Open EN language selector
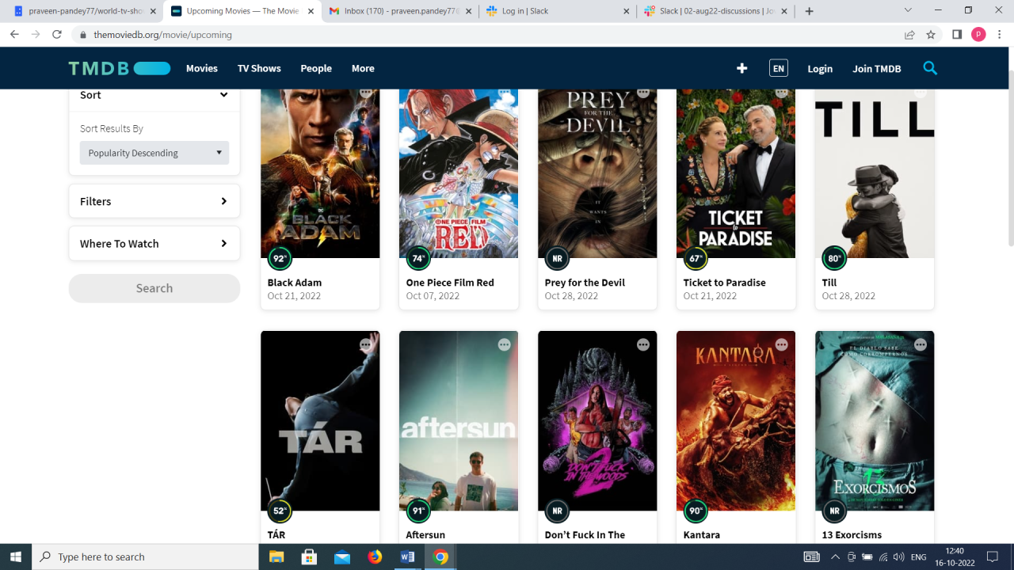 [778, 68]
